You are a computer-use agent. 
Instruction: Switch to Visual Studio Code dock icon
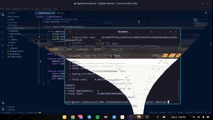(x=114, y=117)
